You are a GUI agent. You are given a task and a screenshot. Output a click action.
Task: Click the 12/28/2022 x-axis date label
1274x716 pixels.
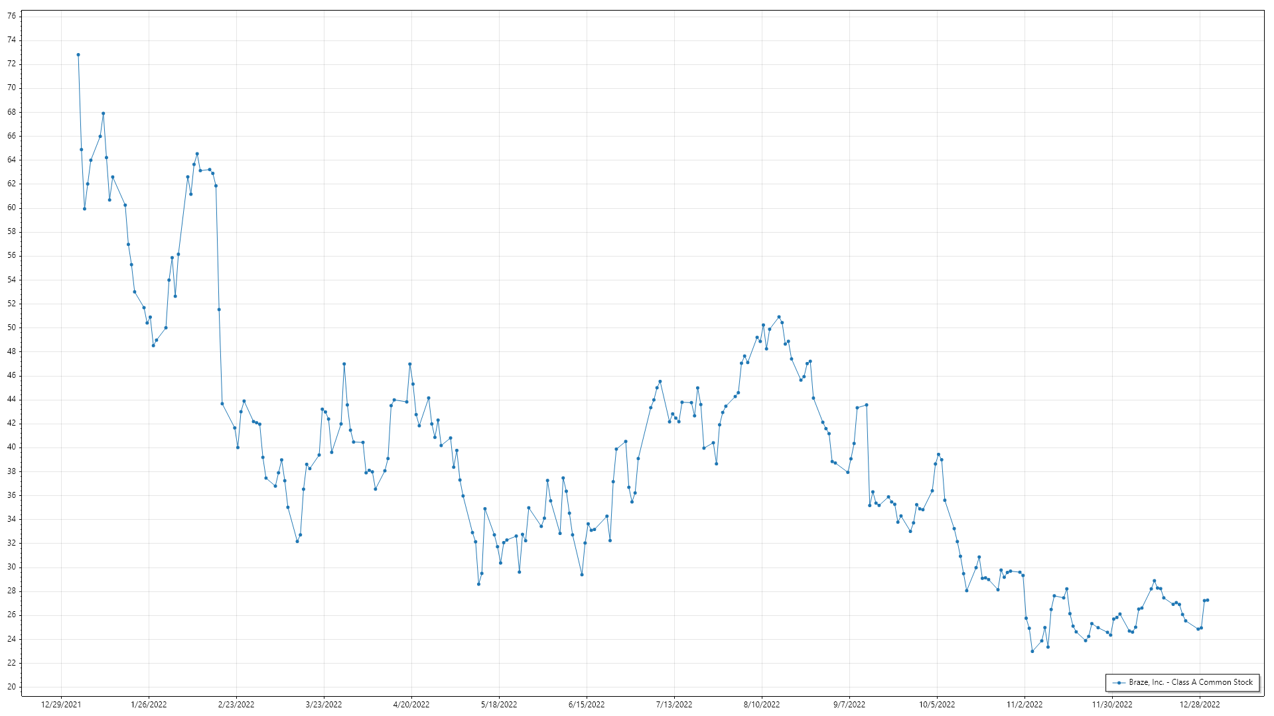[x=1200, y=705]
